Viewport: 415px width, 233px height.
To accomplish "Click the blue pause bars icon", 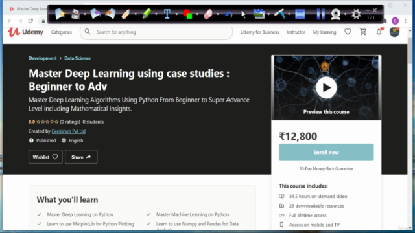I will coord(320,14).
